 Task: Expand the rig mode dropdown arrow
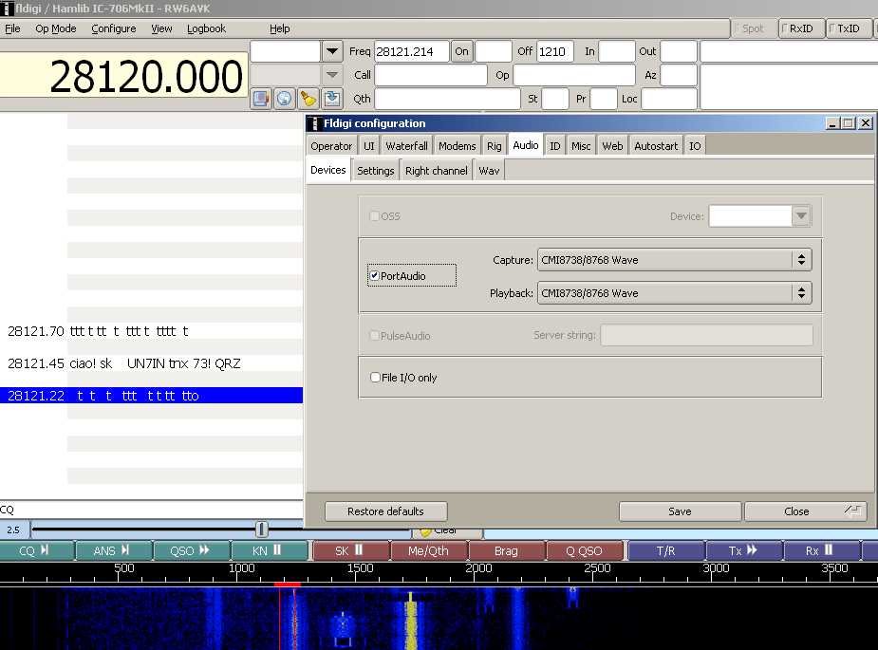pyautogui.click(x=332, y=51)
